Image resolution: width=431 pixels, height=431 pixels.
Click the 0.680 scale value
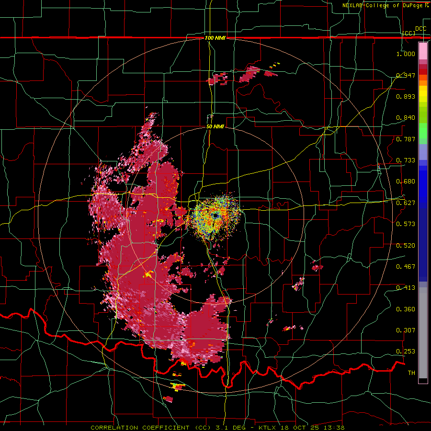(406, 181)
